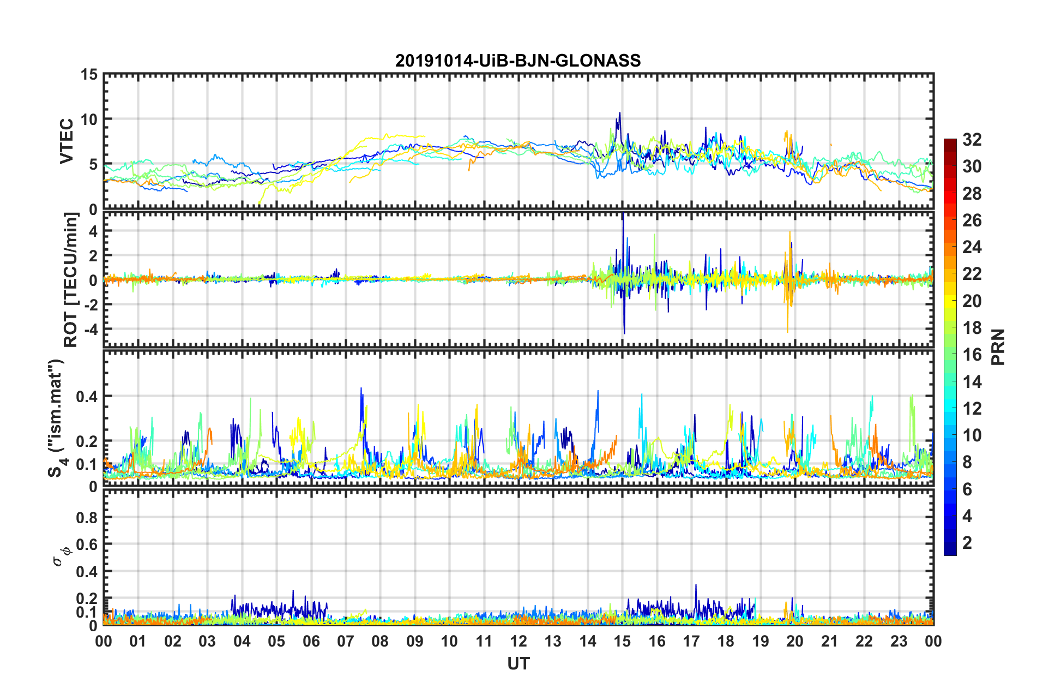Image resolution: width=1037 pixels, height=694 pixels.
Task: Click PRN colorbar tick label 16
Action: (972, 355)
